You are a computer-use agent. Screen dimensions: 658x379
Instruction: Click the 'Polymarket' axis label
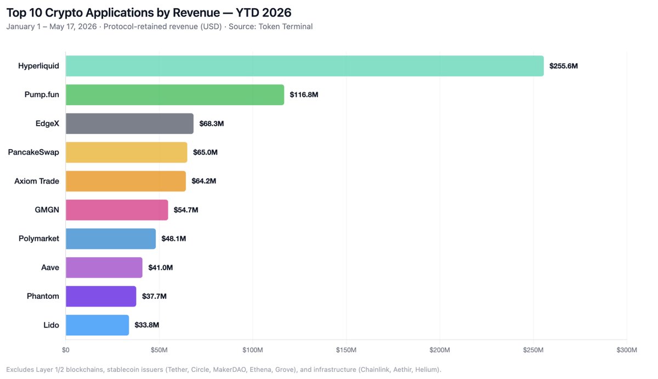(x=39, y=239)
